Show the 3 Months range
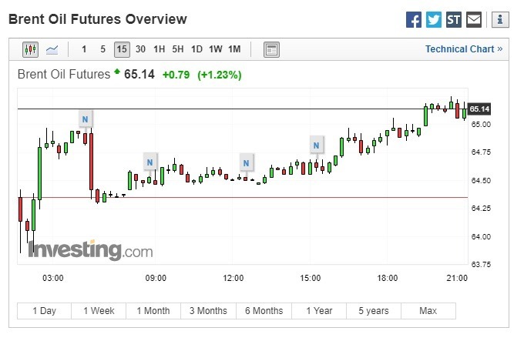 tap(208, 311)
